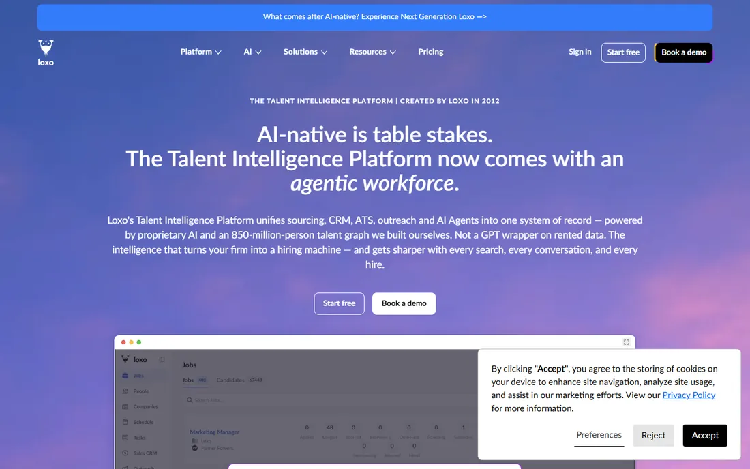Screen dimensions: 750x469
Task: Click the Start free button below the hero text
Action: pyautogui.click(x=339, y=303)
